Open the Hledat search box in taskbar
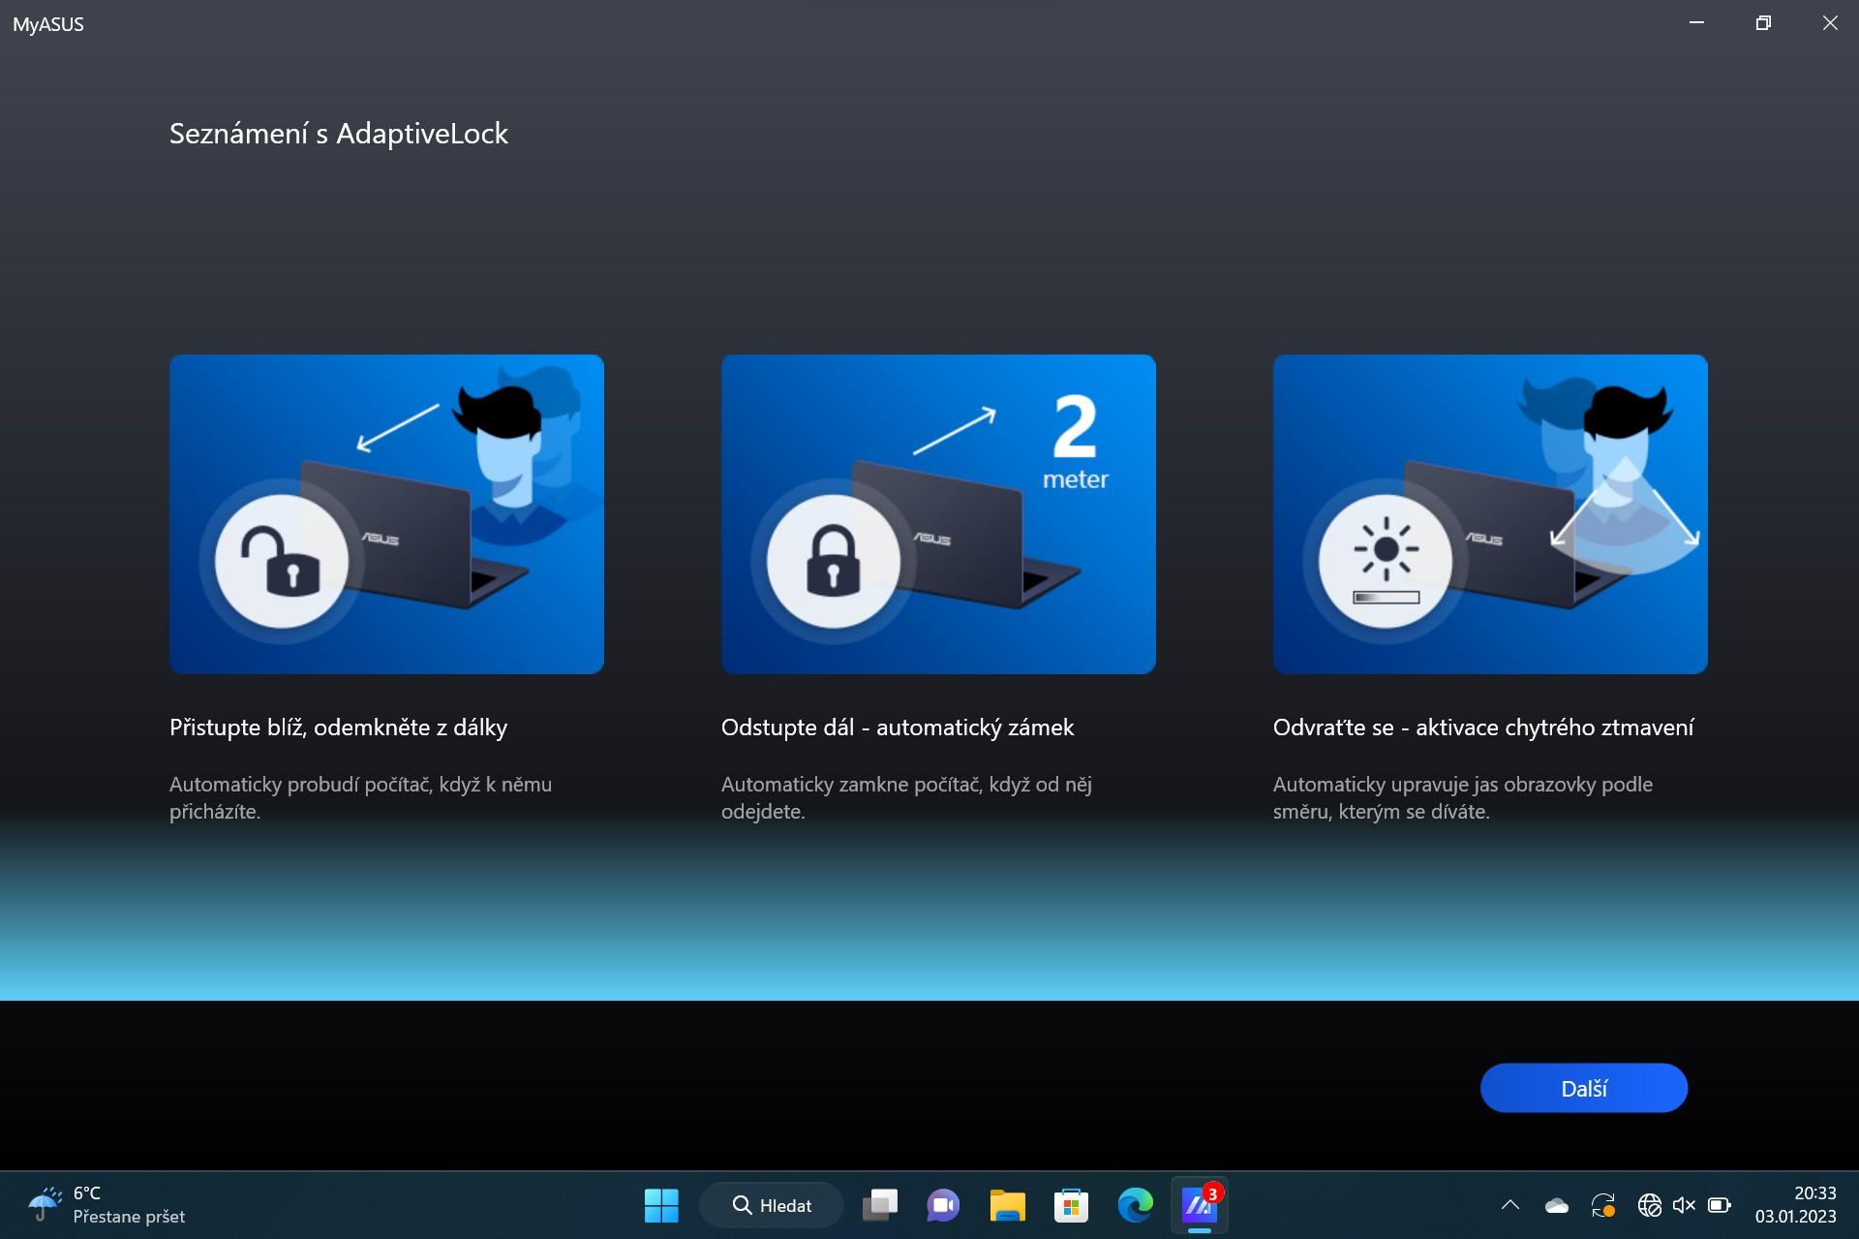The width and height of the screenshot is (1859, 1239). [772, 1205]
